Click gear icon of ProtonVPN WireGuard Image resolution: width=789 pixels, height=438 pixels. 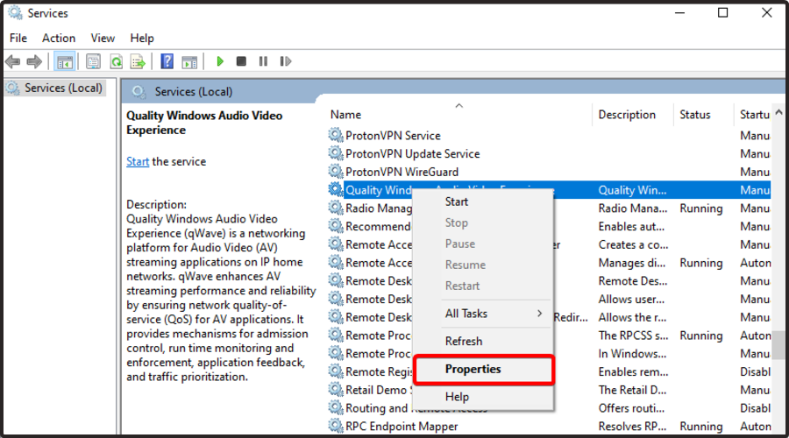336,171
